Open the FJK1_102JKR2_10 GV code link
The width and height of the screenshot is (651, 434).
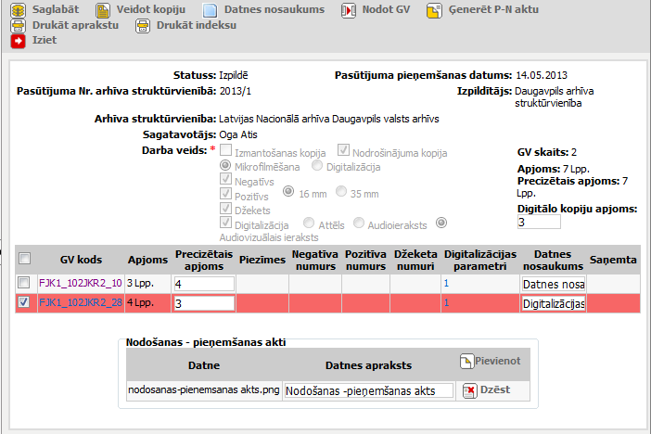click(x=80, y=283)
